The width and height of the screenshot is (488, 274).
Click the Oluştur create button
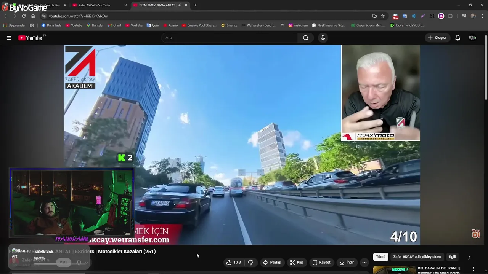click(x=437, y=38)
